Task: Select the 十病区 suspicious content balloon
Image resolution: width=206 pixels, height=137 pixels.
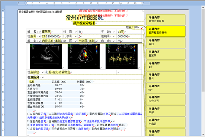Action: tap(166, 122)
